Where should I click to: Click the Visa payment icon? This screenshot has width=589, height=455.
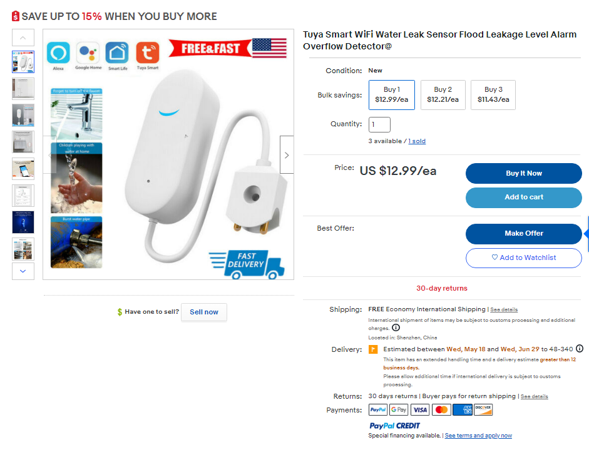pos(420,409)
